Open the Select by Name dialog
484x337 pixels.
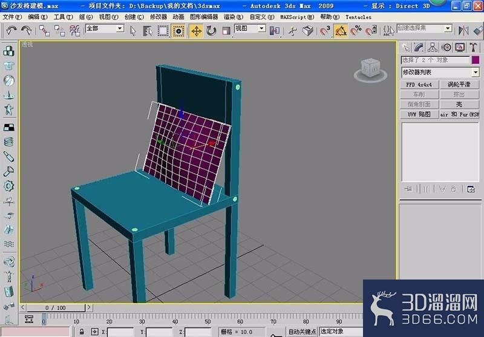coord(148,31)
